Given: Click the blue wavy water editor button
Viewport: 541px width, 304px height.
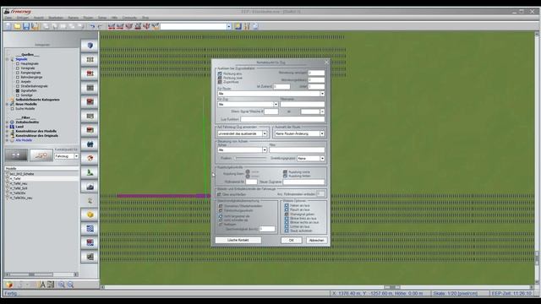Looking at the screenshot, I should click(90, 229).
